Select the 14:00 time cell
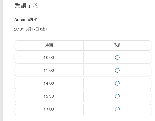Image resolution: width=155 pixels, height=121 pixels. [49, 84]
